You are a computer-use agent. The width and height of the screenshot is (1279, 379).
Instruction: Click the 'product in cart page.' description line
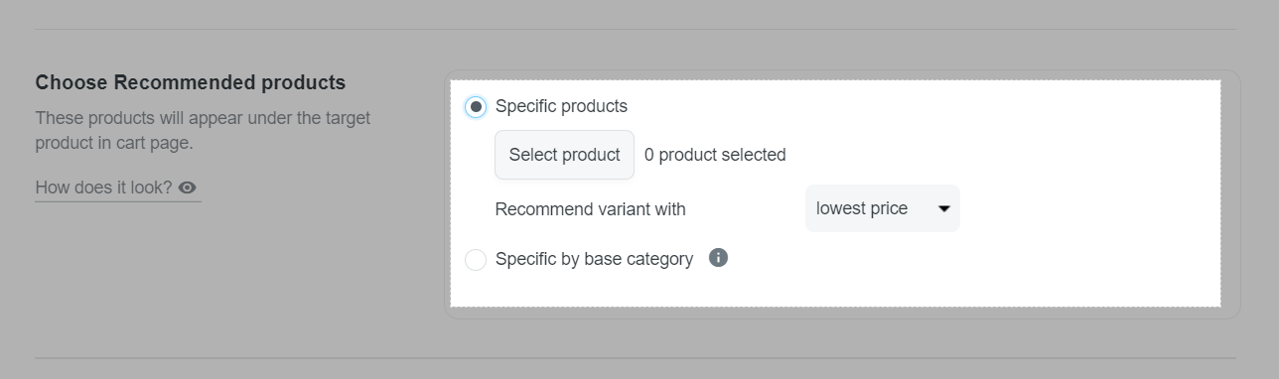pyautogui.click(x=113, y=143)
